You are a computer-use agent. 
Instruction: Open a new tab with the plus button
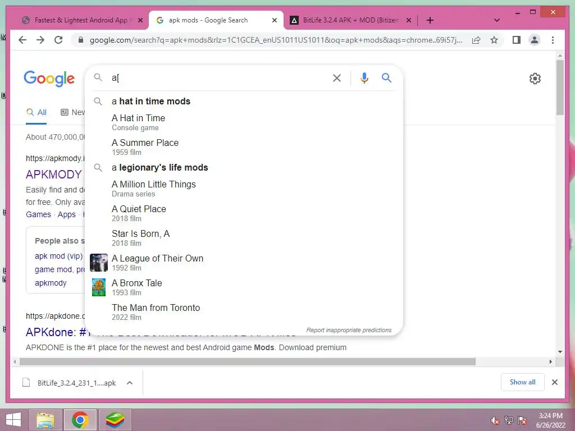pyautogui.click(x=430, y=20)
